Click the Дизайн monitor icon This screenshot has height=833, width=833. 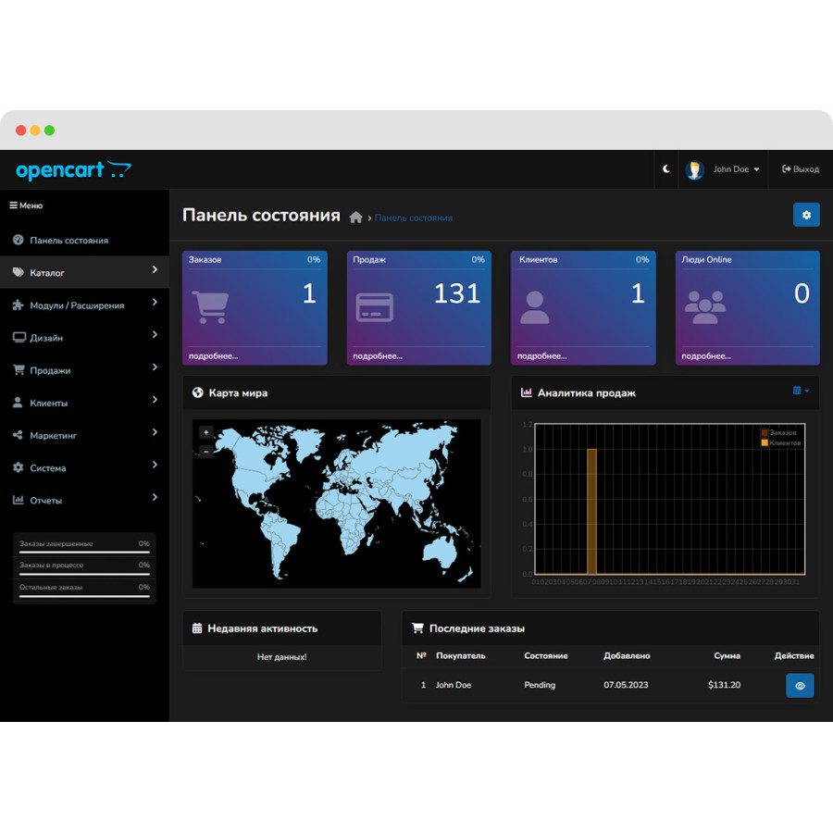[x=19, y=337]
